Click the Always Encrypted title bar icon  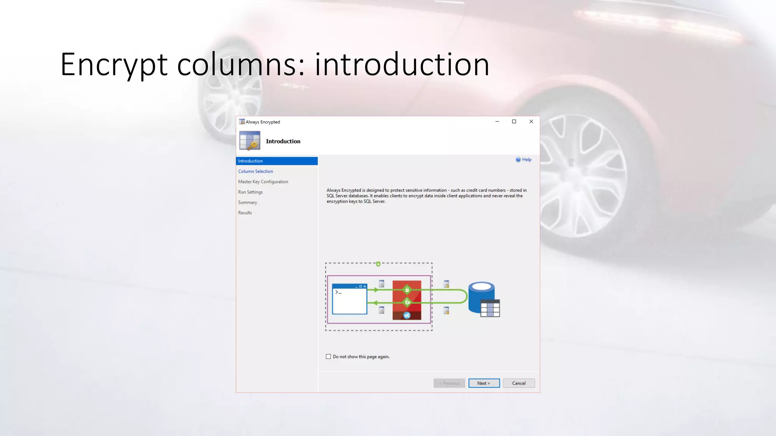click(242, 121)
